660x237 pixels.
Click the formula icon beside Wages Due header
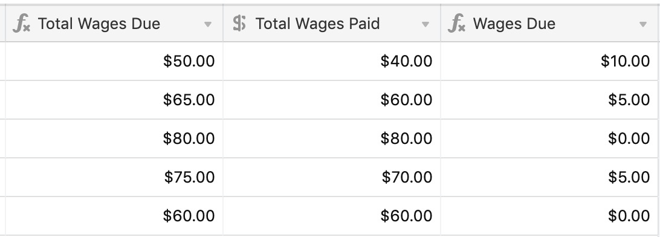pyautogui.click(x=456, y=24)
